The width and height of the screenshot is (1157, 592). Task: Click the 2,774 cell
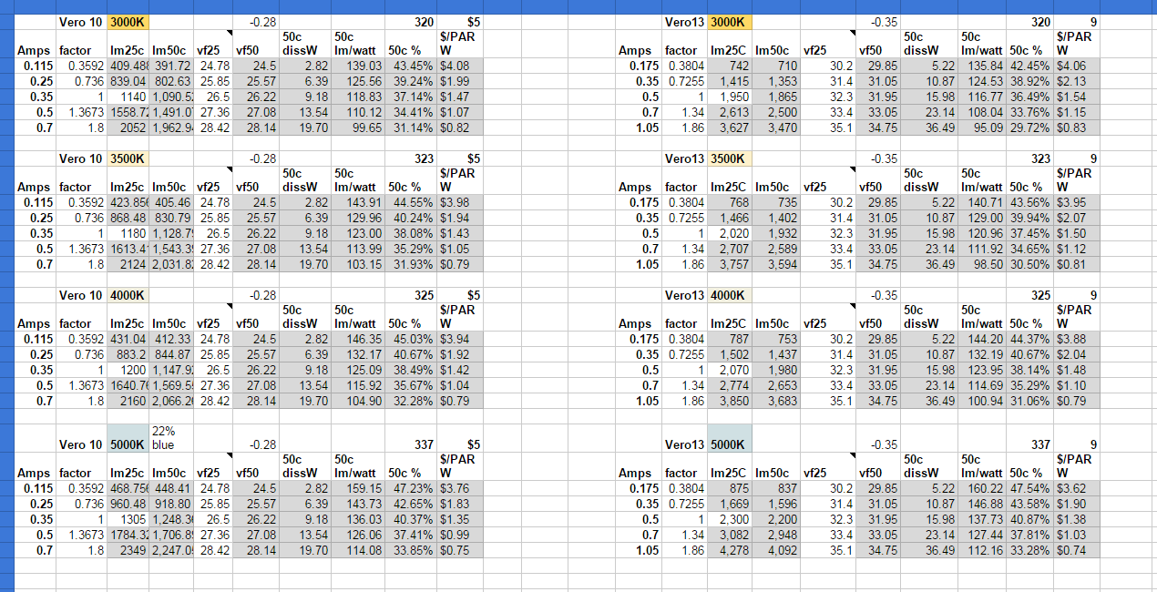tap(731, 385)
